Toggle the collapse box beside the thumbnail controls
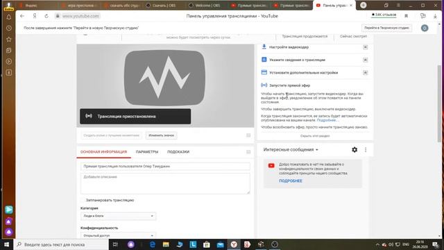This screenshot has height=250, width=444. coord(248,135)
